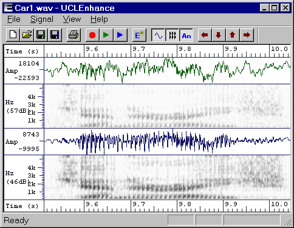This screenshot has width=294, height=228.
Task: Open the File menu
Action: coord(14,19)
